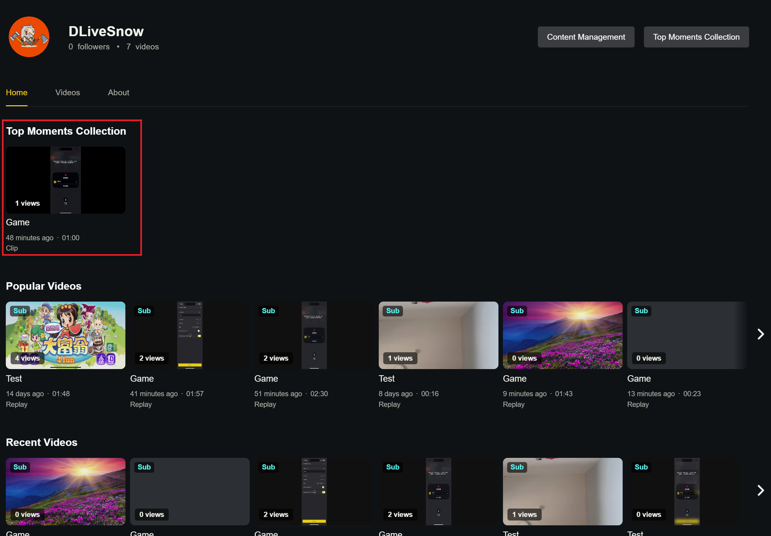Click Sub badge on first Recent Videos thumbnail
Image resolution: width=771 pixels, height=536 pixels.
coord(20,467)
